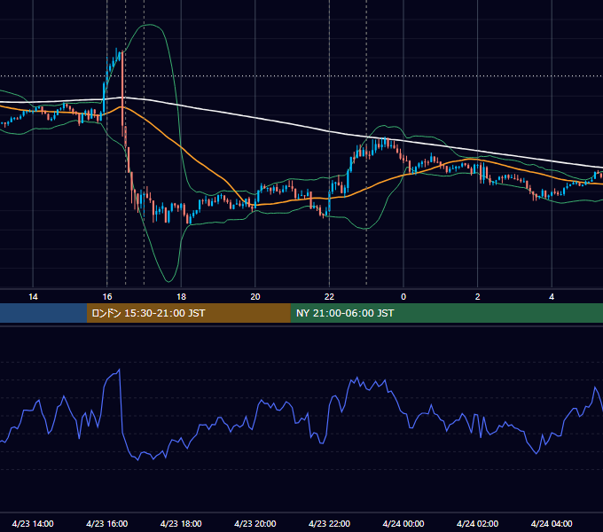Click the 4/23 16:00 label on indicator axis

click(107, 523)
